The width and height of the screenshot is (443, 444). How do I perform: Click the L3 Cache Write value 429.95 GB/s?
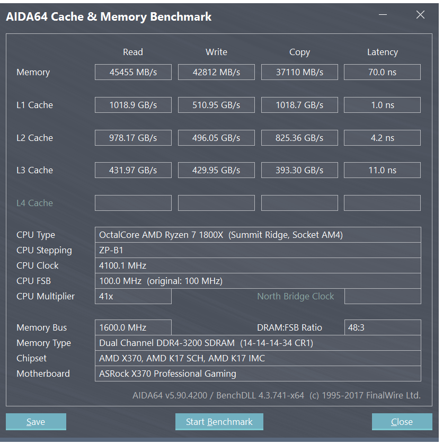pos(216,170)
